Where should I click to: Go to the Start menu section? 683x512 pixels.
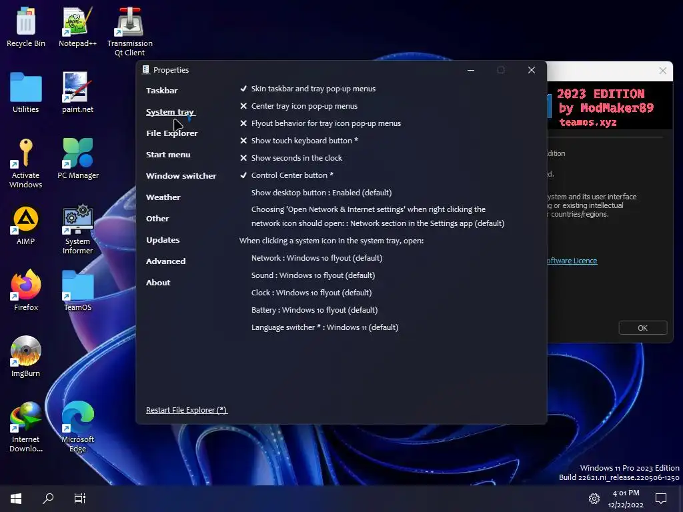pos(168,155)
